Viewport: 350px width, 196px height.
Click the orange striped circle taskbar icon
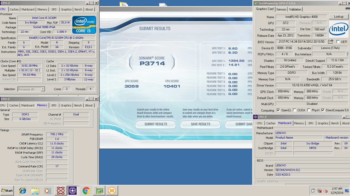click(x=112, y=191)
